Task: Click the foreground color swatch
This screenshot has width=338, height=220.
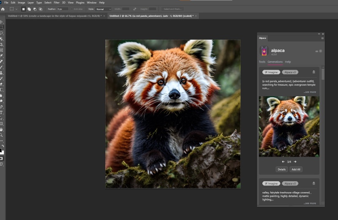Action: pyautogui.click(x=1, y=150)
